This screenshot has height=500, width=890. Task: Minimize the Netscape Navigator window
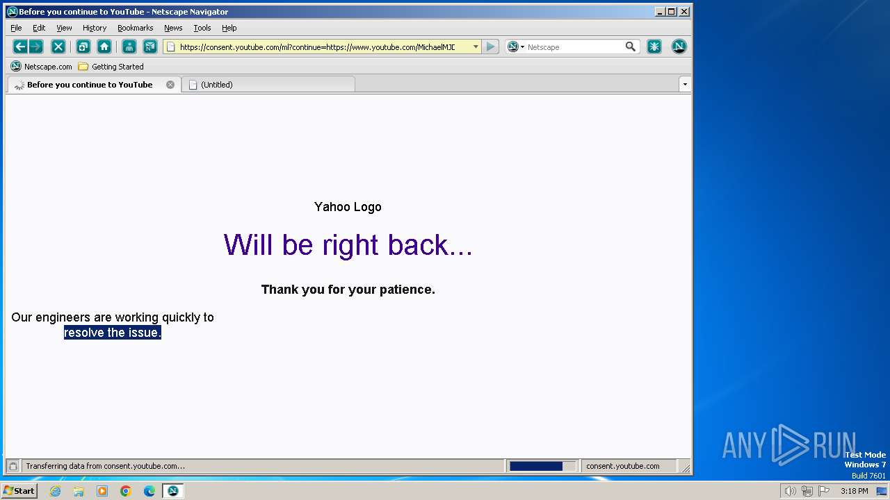659,11
